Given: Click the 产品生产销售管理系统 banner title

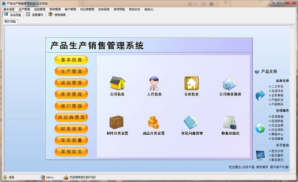Looking at the screenshot, I should 97,46.
